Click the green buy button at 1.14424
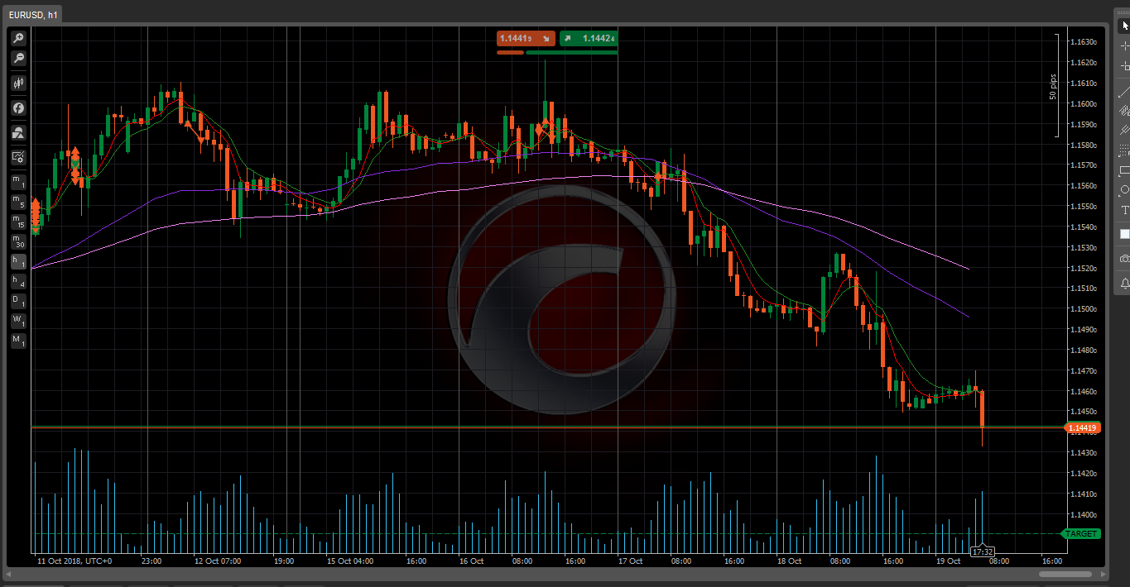This screenshot has width=1130, height=587. (589, 38)
